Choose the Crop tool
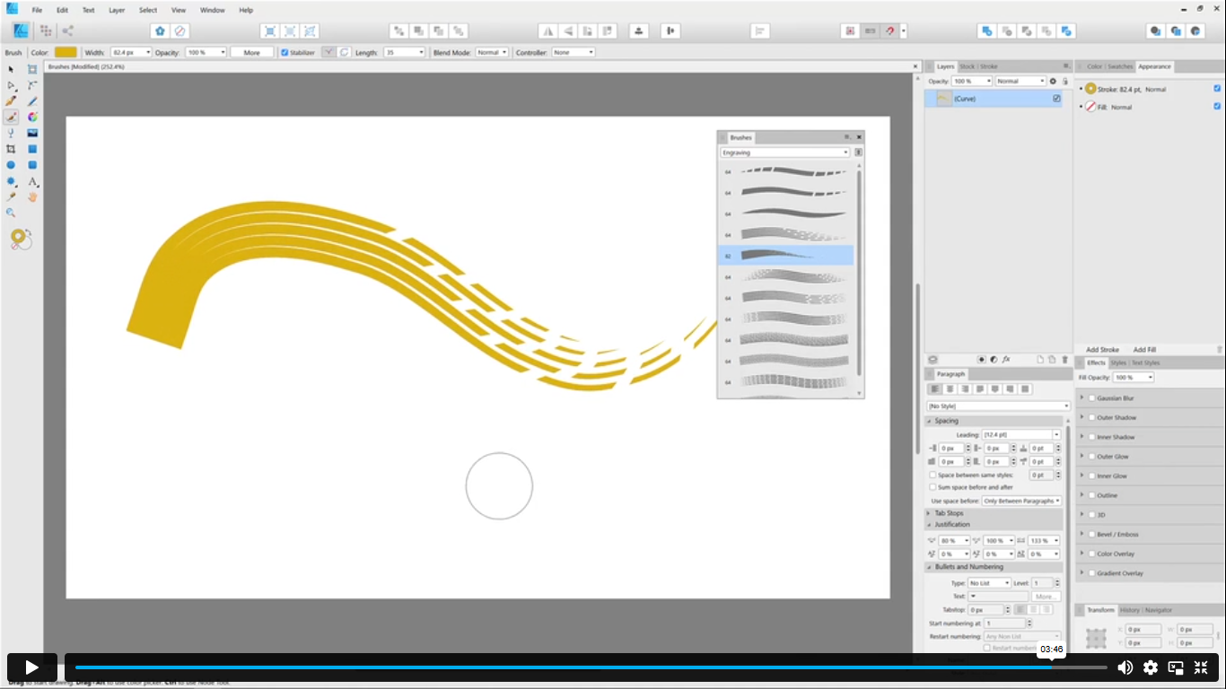The width and height of the screenshot is (1226, 689). (11, 149)
